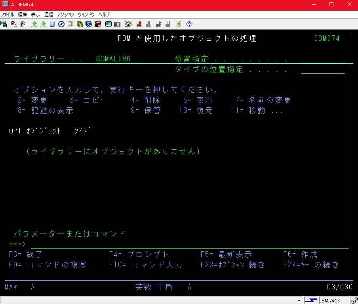
Task: Click the 7= 名前の変更 option text
Action: click(x=263, y=100)
